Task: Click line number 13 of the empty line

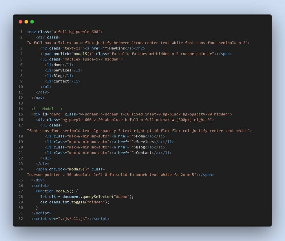Action: [x=21, y=103]
